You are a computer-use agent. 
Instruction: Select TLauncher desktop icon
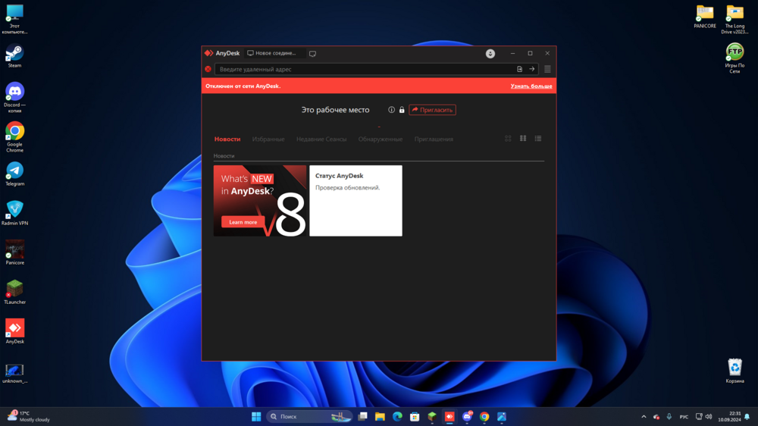[14, 292]
